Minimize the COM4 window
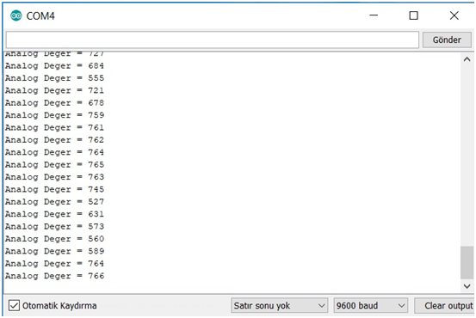The width and height of the screenshot is (476, 318). (374, 15)
